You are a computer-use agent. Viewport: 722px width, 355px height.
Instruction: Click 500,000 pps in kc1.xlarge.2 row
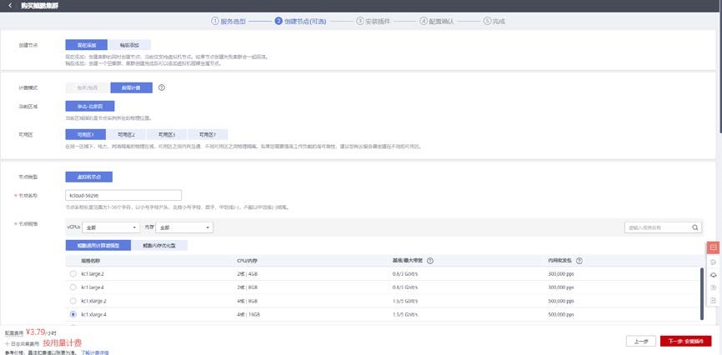tap(561, 301)
